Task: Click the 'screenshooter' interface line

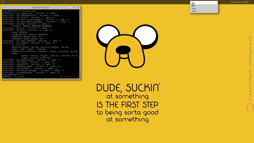Action: (31, 72)
